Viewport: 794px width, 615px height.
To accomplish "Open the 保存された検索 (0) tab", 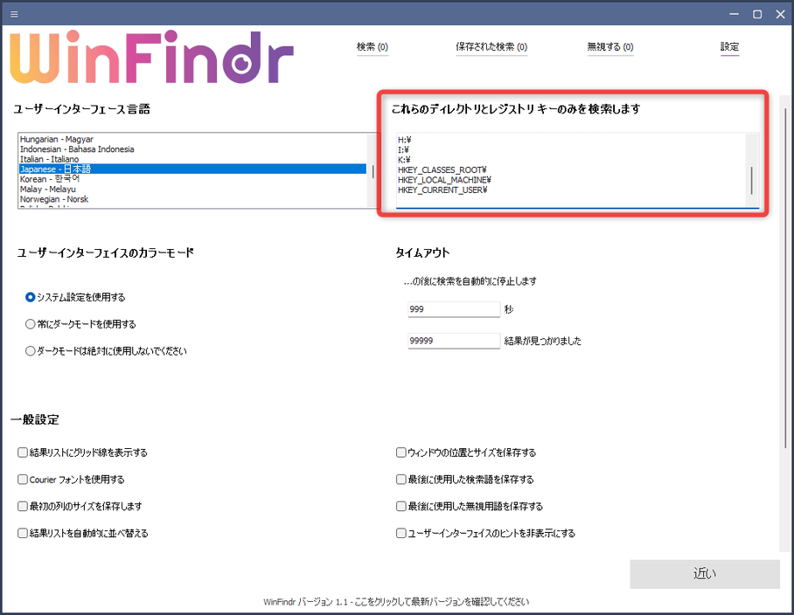I will point(491,47).
